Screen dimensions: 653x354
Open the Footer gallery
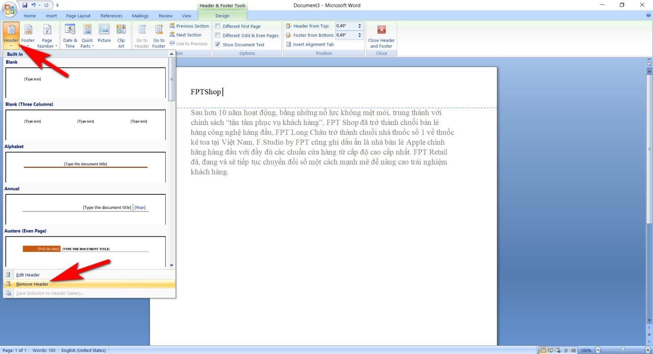28,36
